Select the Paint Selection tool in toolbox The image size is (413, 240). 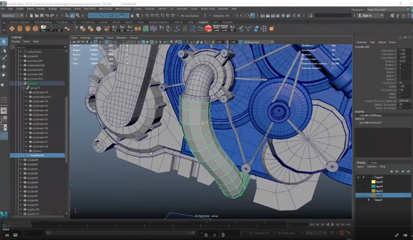click(4, 59)
